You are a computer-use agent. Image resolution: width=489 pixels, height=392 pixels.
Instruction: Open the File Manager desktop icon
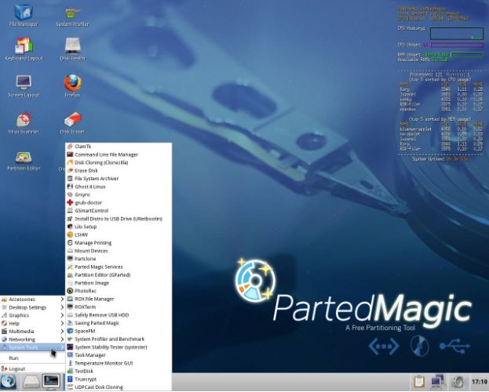point(24,15)
